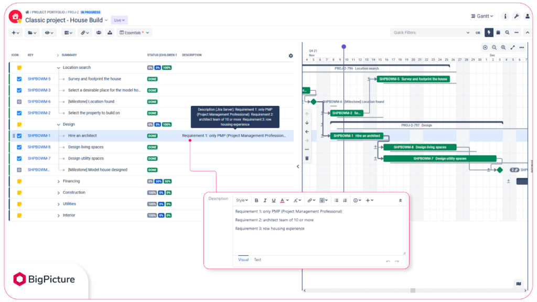Expand the Financing section
The height and width of the screenshot is (302, 537).
point(59,181)
